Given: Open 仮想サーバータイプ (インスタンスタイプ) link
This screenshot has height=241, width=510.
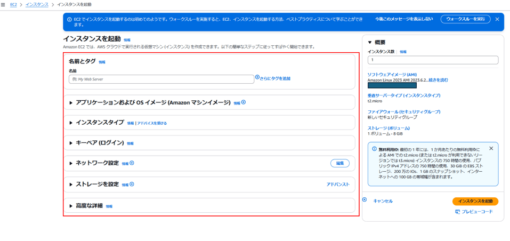Looking at the screenshot, I should (404, 95).
